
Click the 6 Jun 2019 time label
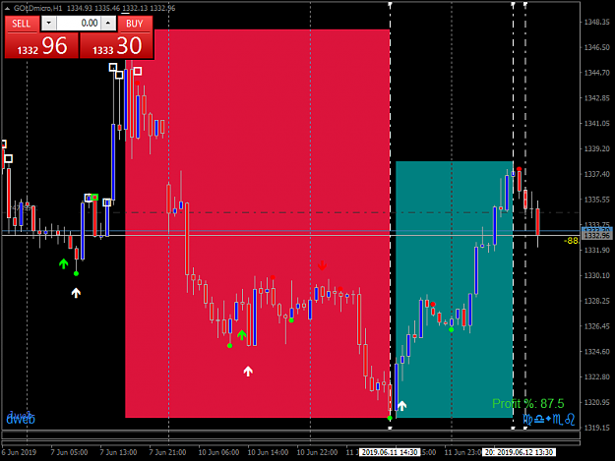click(x=19, y=452)
